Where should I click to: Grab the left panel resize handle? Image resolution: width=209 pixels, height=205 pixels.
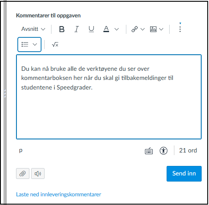click(5, 93)
